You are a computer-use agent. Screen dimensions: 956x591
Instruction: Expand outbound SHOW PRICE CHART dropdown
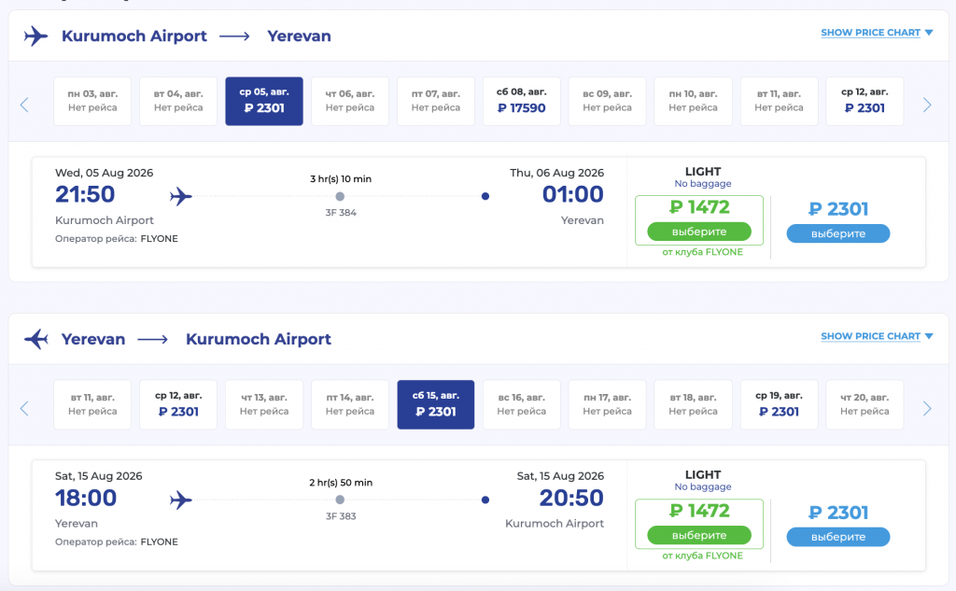pos(877,33)
